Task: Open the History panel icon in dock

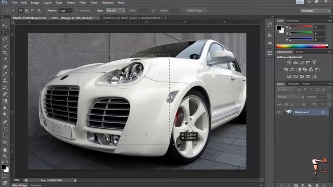Action: pos(270,25)
